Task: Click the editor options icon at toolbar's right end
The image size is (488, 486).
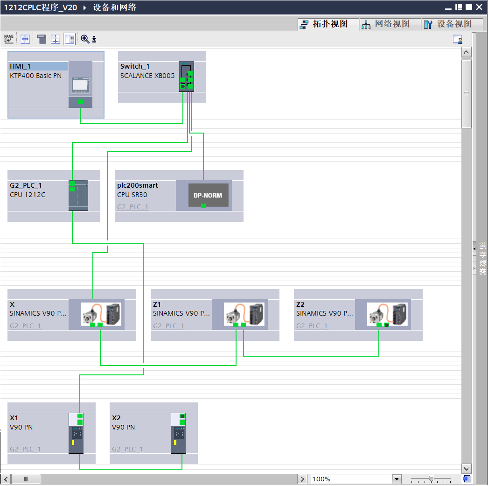Action: [x=458, y=39]
